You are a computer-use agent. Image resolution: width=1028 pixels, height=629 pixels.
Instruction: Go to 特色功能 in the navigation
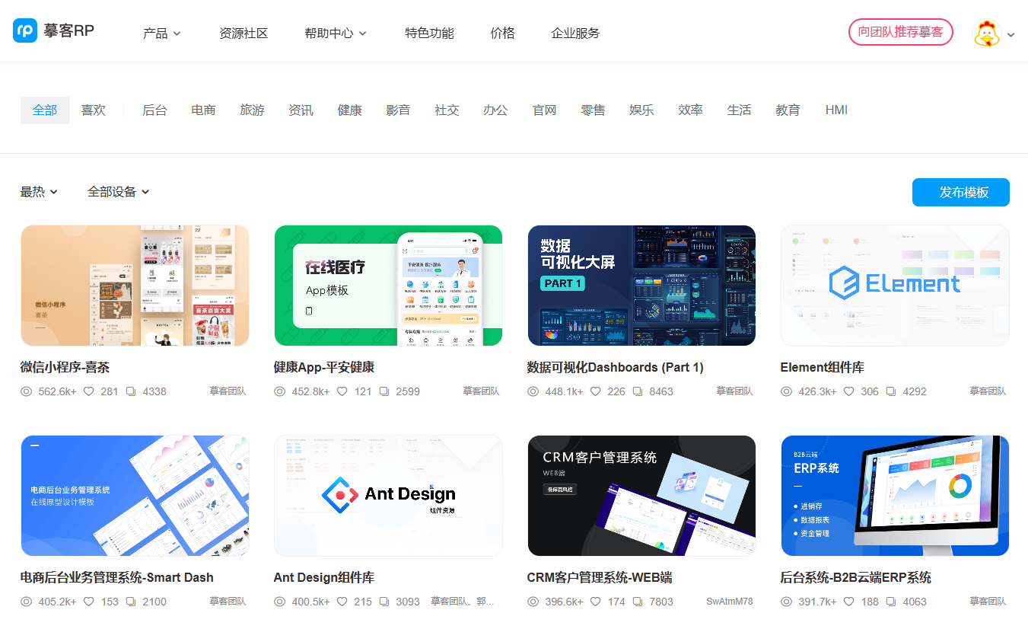coord(429,34)
